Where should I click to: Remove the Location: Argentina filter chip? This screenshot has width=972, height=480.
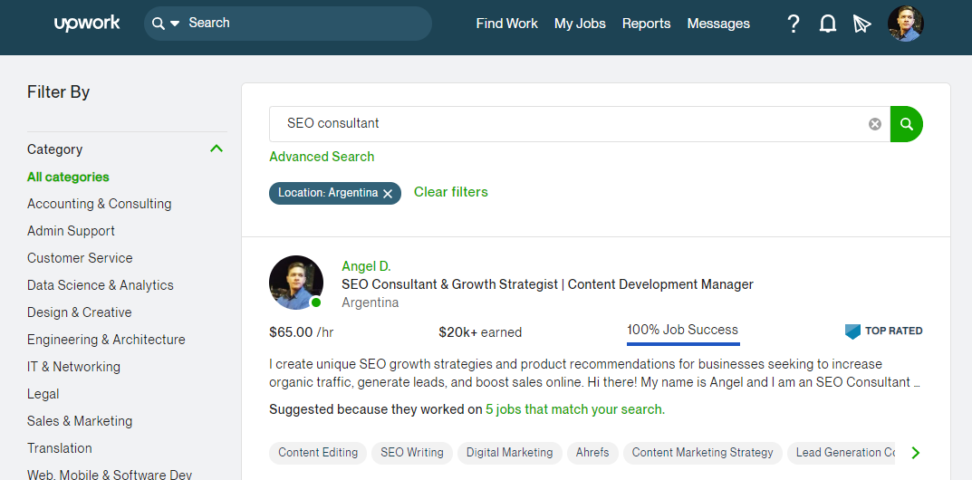[x=388, y=193]
